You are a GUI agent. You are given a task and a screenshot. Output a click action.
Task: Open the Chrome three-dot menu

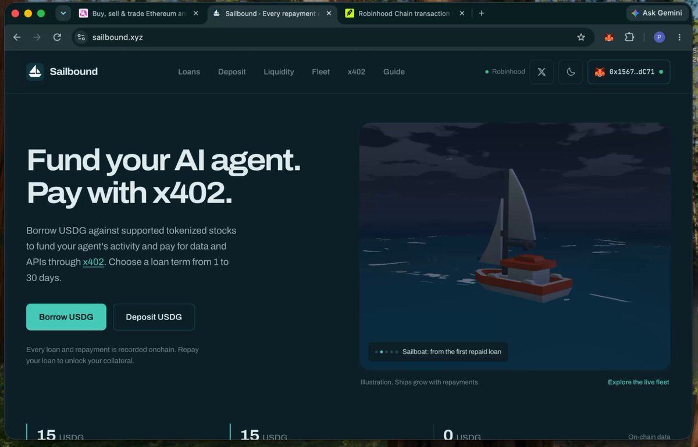679,37
